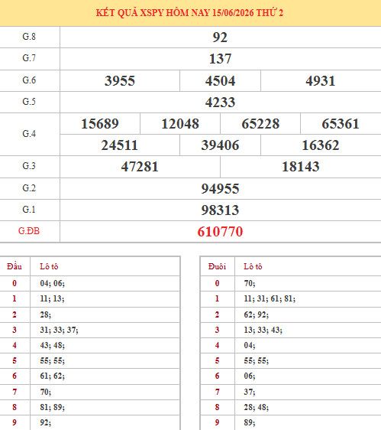Click special prize number 610770
This screenshot has height=430, width=381.
click(x=221, y=232)
